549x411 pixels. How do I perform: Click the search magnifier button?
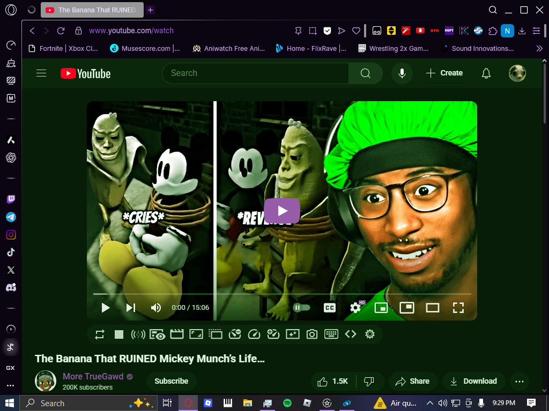tap(365, 73)
